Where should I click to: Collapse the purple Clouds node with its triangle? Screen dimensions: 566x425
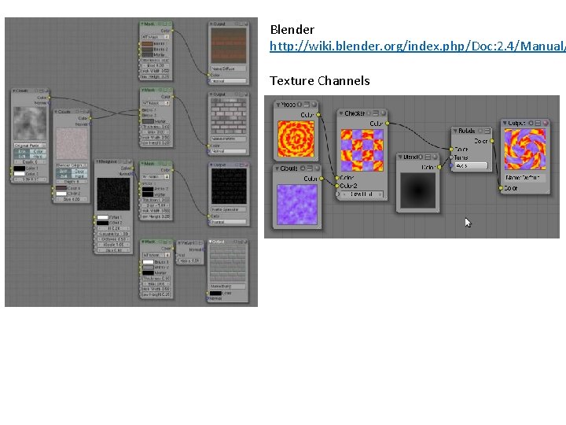click(277, 168)
